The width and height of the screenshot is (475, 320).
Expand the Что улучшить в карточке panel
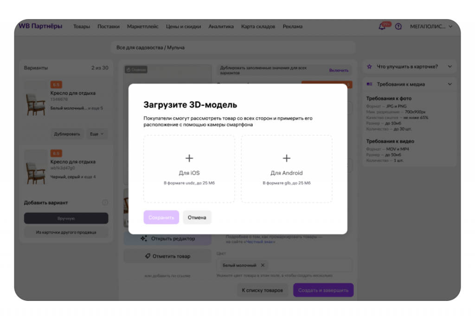coord(449,66)
